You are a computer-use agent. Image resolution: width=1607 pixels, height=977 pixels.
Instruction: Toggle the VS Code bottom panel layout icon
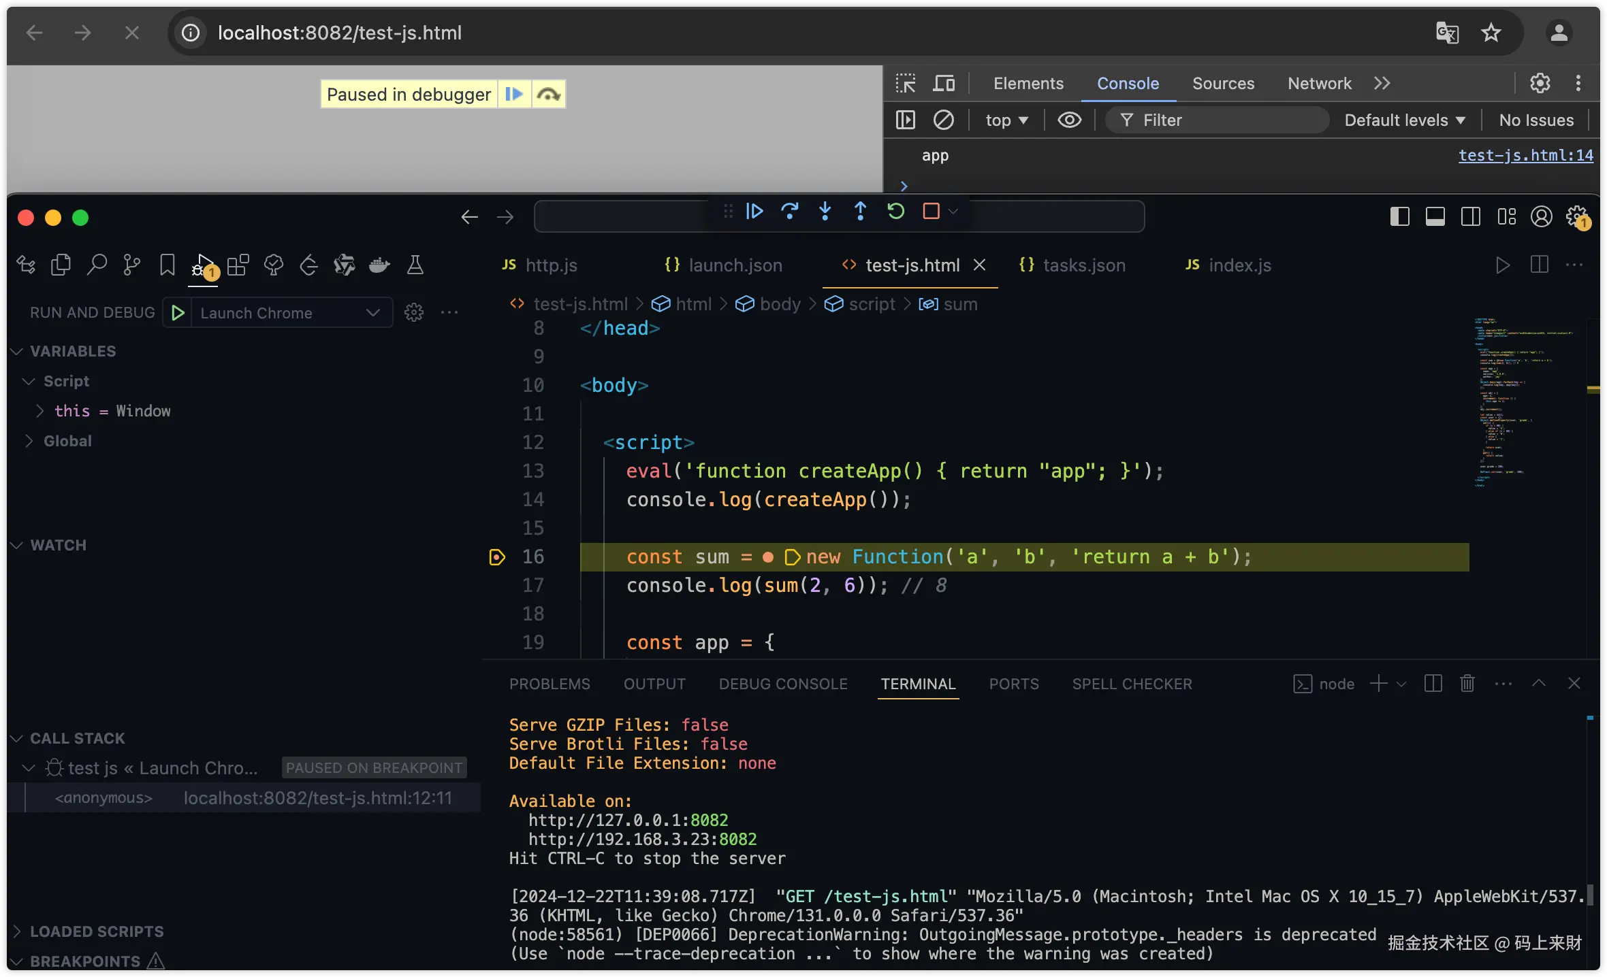coord(1435,217)
